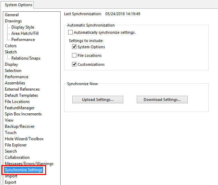Viewport: 218px width, 185px height.
Task: Select Spin Box Increments item
Action: point(23,114)
